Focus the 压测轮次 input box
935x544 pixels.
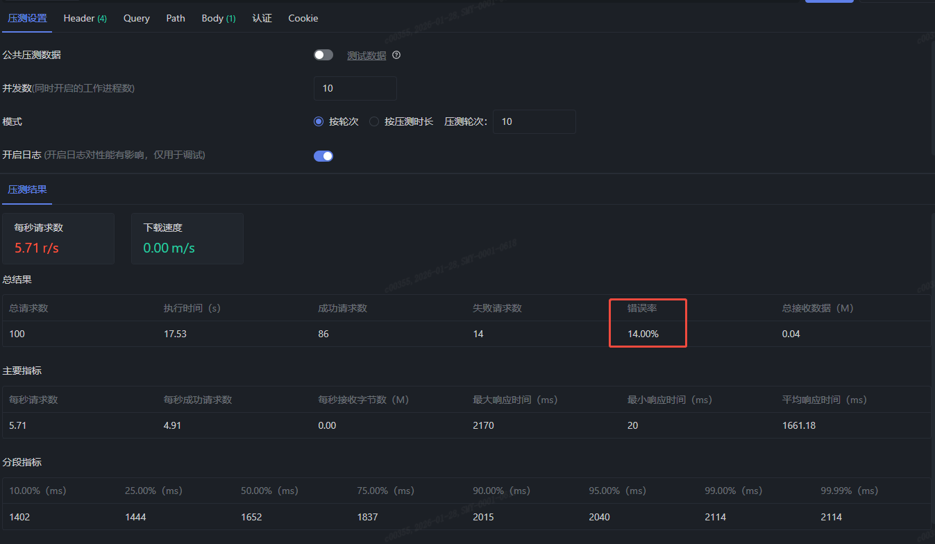point(534,121)
